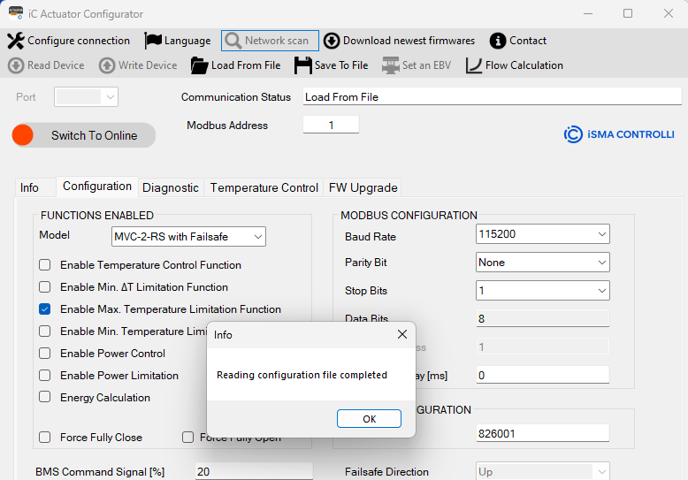Click the Load From File folder icon
Screen dimensions: 688x480
[x=200, y=65]
